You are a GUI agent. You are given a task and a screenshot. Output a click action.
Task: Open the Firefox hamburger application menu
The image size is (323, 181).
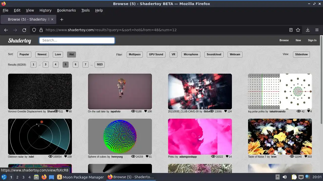tap(317, 30)
